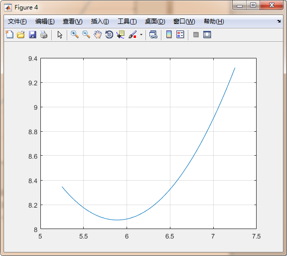Expand the brush color dropdown arrow
Image resolution: width=287 pixels, height=256 pixels.
(x=141, y=34)
